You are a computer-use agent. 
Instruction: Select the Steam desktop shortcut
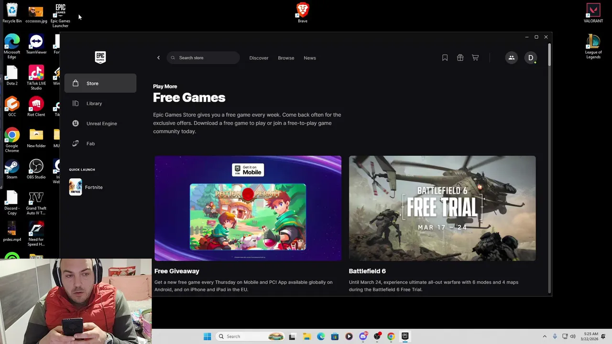(12, 169)
